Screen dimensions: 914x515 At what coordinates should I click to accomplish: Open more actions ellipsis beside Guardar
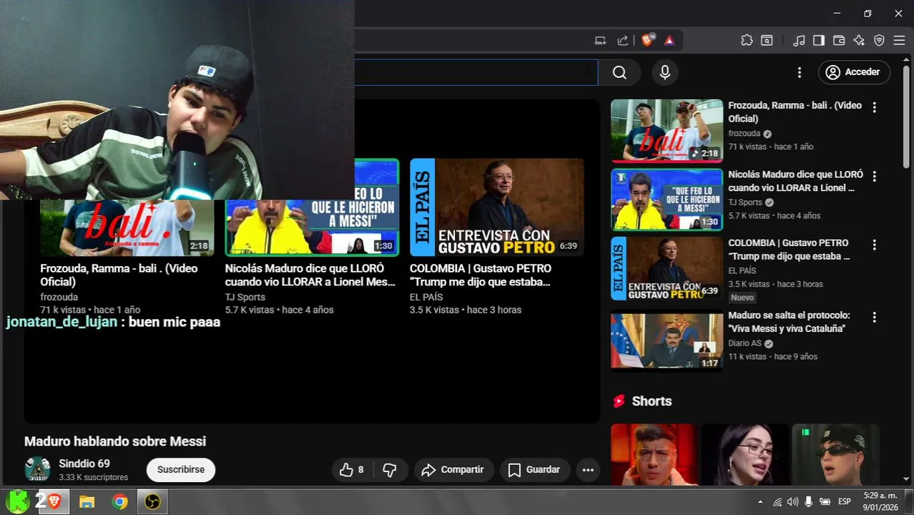[588, 470]
